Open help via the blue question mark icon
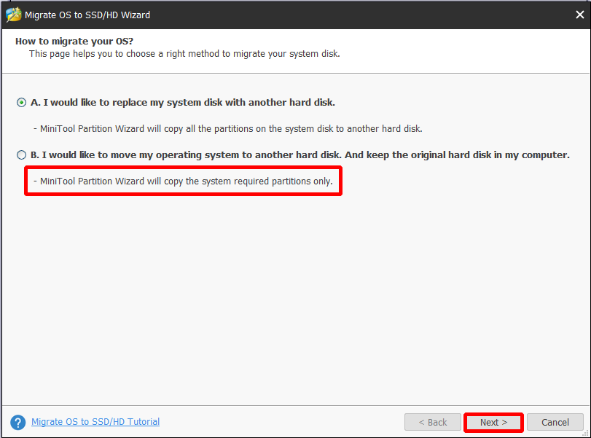This screenshot has height=438, width=591. point(17,422)
